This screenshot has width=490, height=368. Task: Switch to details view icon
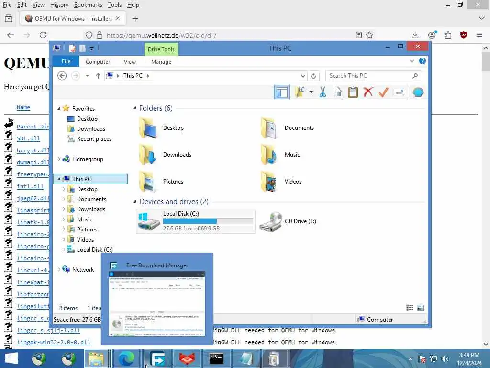[x=410, y=308]
